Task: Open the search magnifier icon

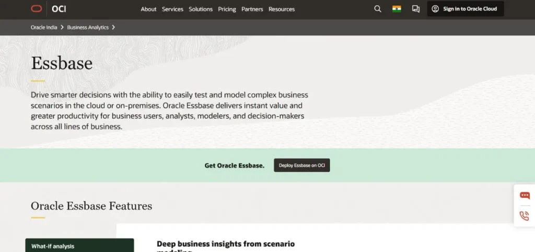Action: coord(378,9)
